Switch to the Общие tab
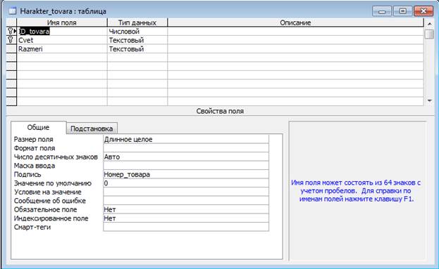Screen dimensions: 439x269 38,128
